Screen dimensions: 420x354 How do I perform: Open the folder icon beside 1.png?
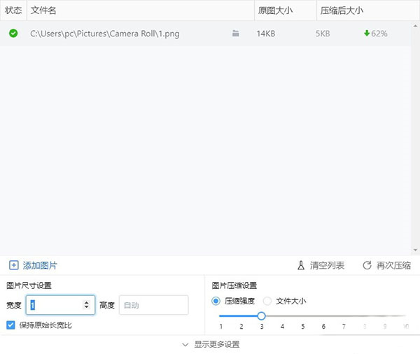pos(236,34)
